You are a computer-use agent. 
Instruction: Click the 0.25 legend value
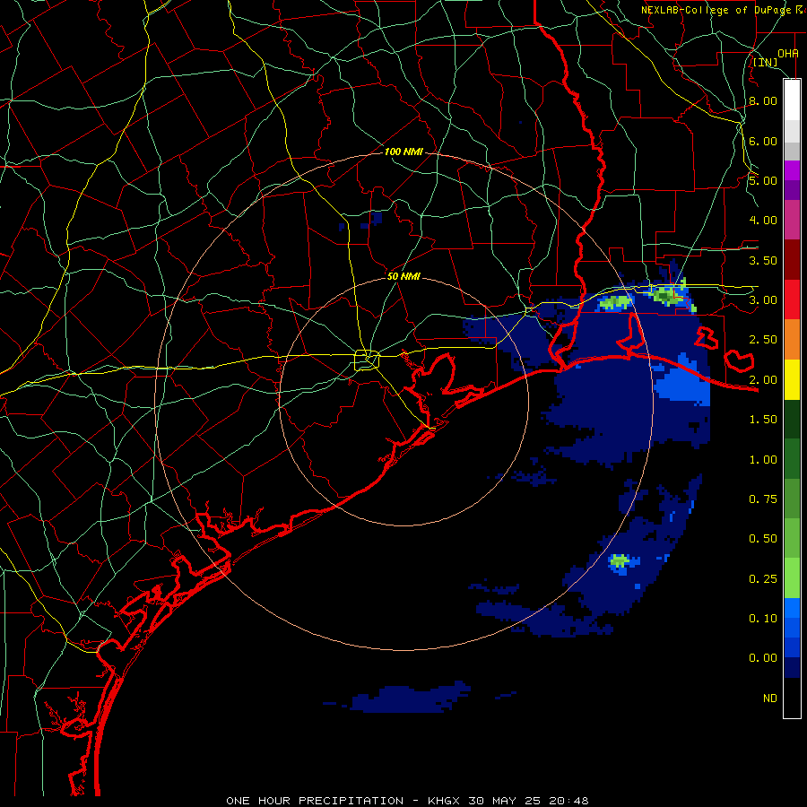tap(763, 579)
